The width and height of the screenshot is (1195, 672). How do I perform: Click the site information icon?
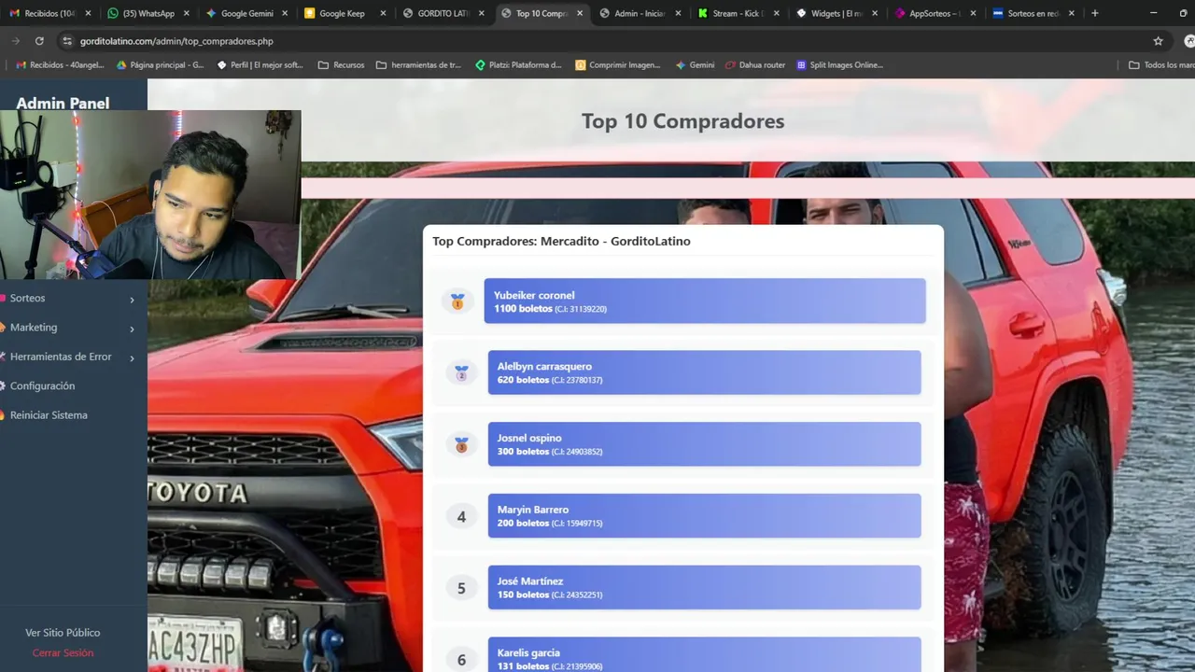point(66,41)
